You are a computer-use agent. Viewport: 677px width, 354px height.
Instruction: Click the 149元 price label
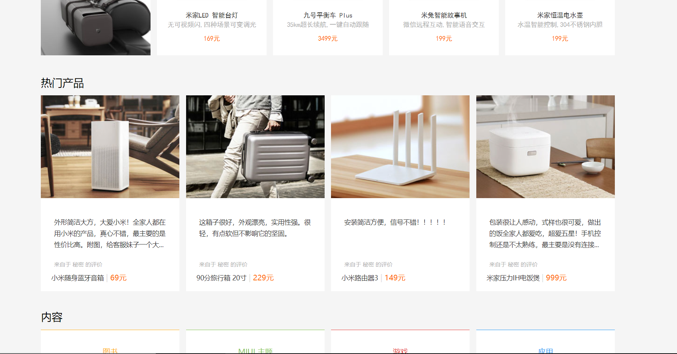[x=395, y=278]
